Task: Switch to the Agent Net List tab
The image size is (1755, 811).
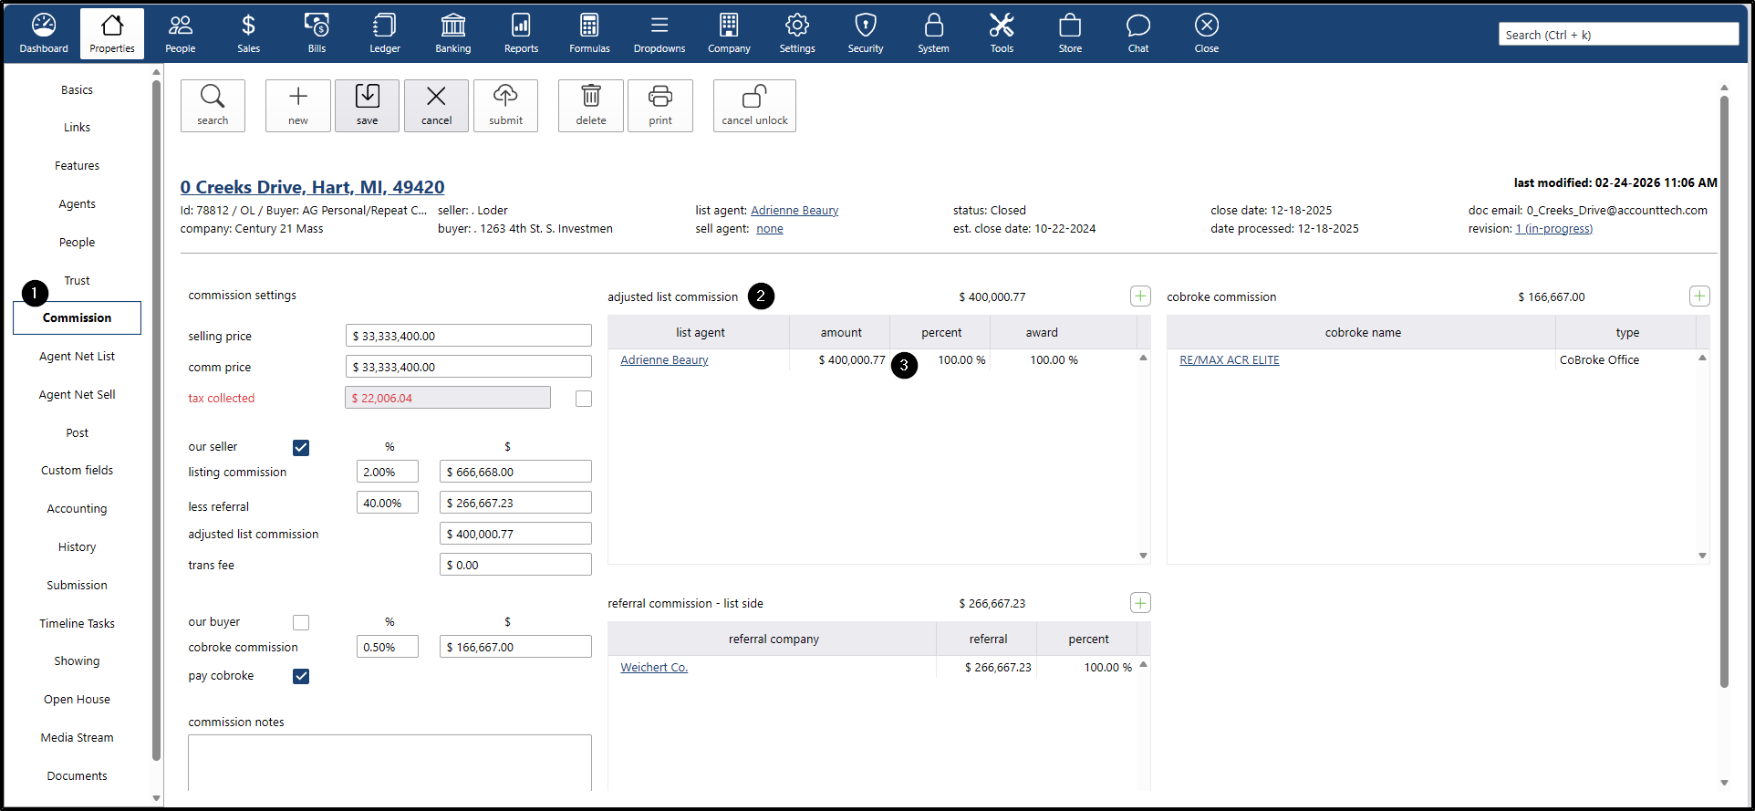Action: 77,357
